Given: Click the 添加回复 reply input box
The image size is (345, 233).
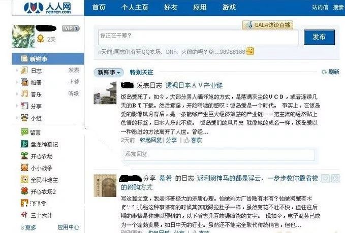Looking at the screenshot, I should tap(219, 155).
